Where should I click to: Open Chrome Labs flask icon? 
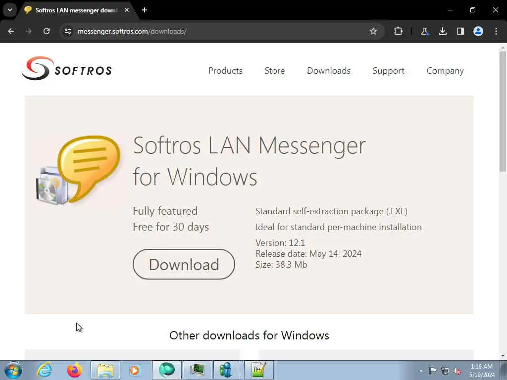[x=424, y=31]
